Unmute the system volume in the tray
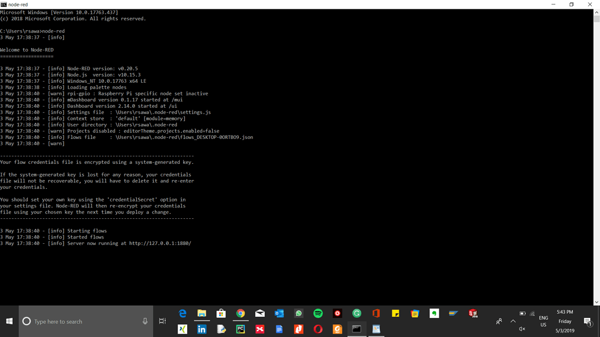This screenshot has width=600, height=337. 522,329
